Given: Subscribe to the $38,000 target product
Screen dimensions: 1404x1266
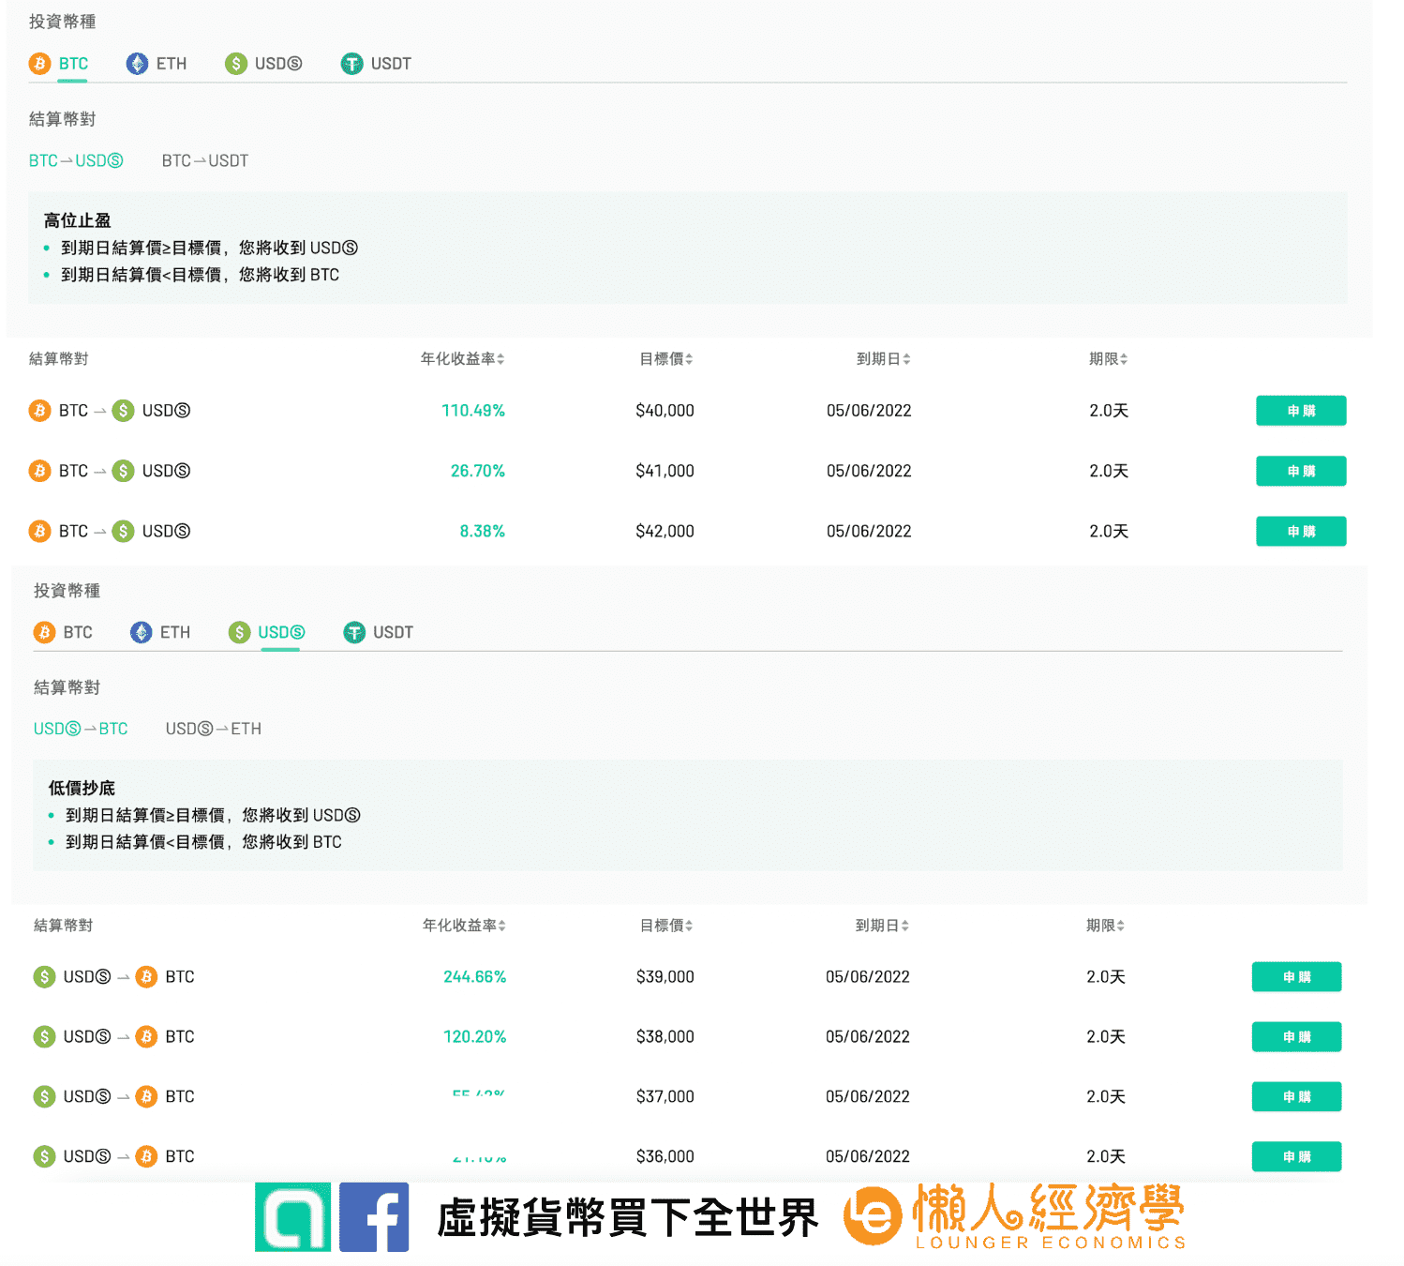Looking at the screenshot, I should [1297, 1037].
